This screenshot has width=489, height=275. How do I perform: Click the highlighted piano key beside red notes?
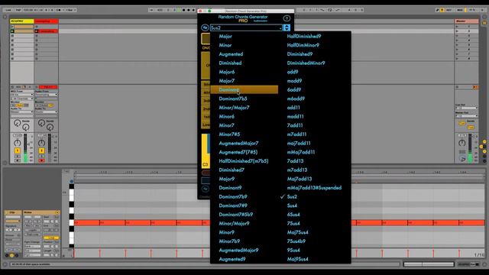71,222
